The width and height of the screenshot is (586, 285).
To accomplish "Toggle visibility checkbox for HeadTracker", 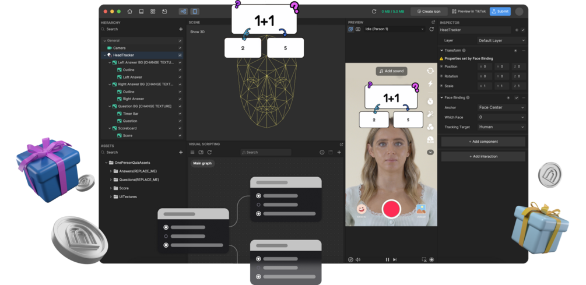I will click(x=180, y=55).
